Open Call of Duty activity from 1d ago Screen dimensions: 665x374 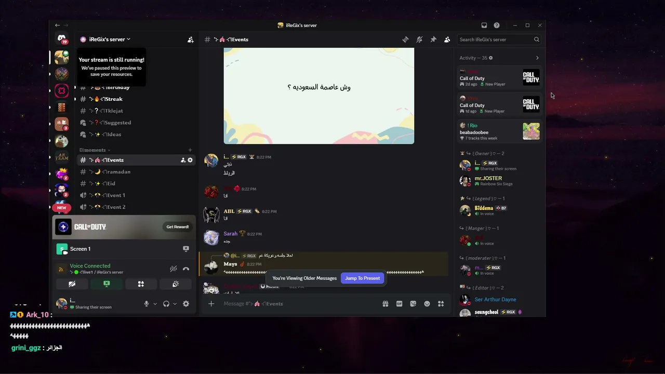tap(499, 104)
